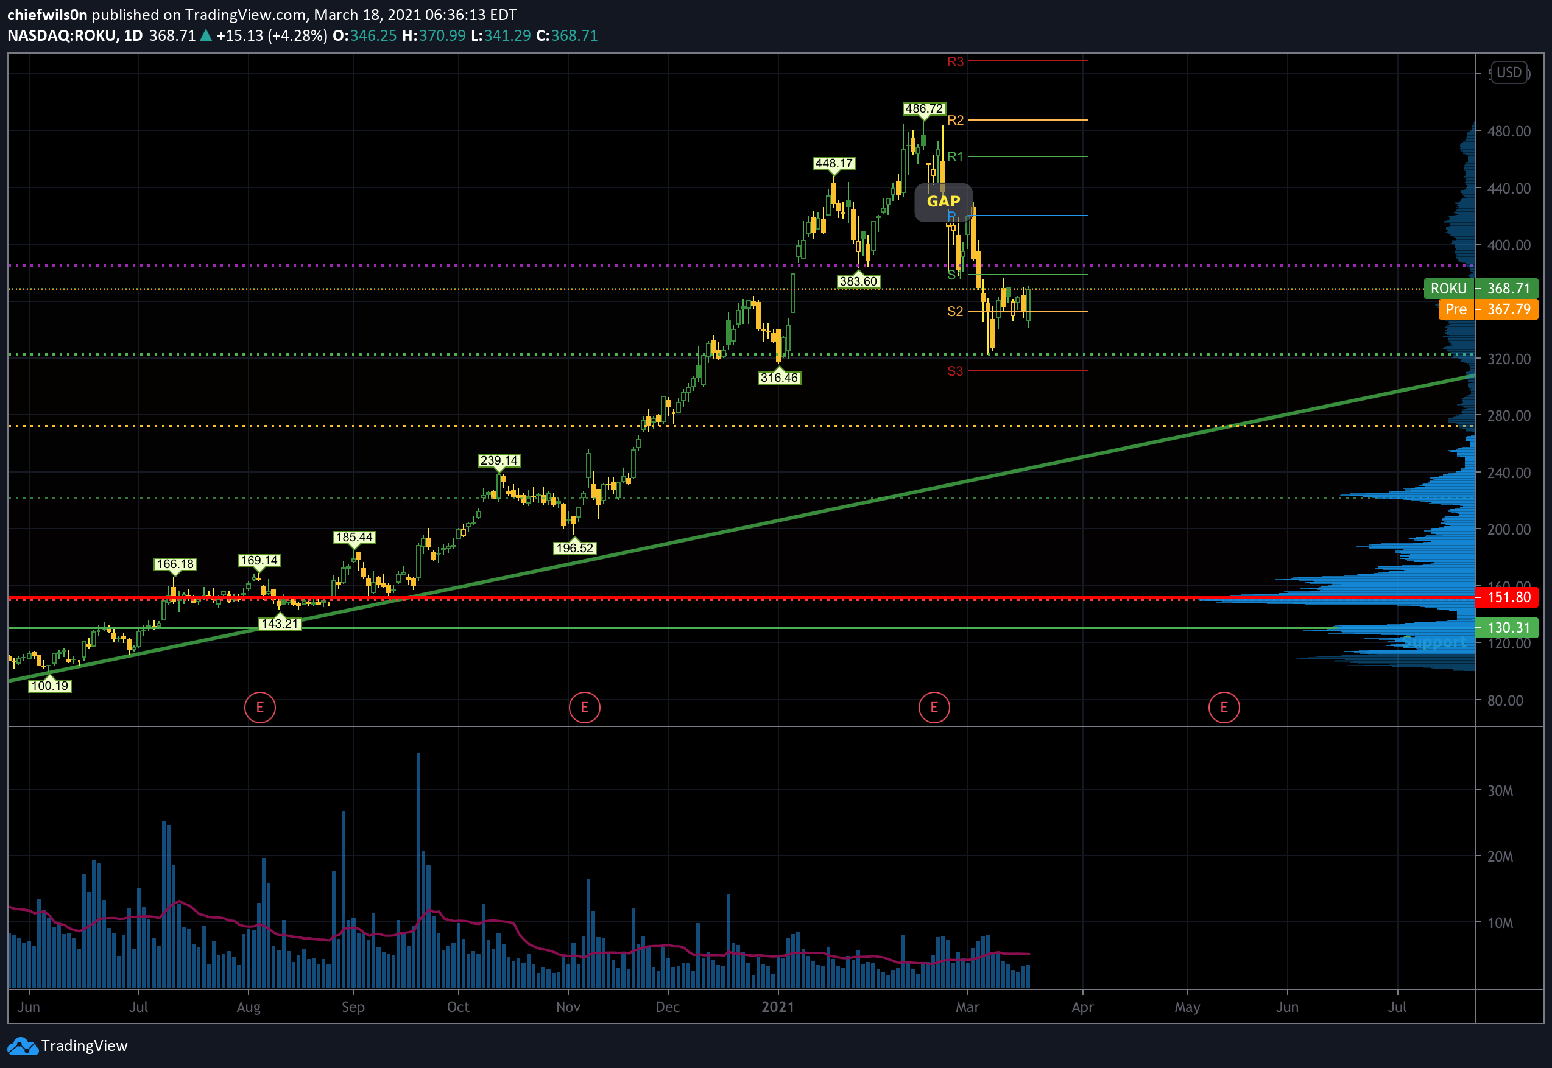Click the 30M volume axis tick
The width and height of the screenshot is (1552, 1068).
click(1500, 790)
